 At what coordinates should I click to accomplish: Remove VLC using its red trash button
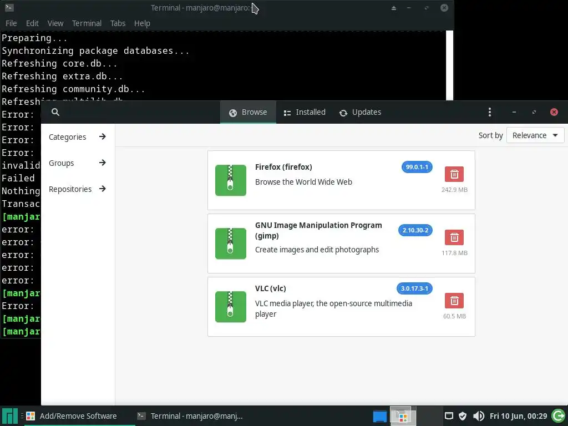tap(454, 301)
